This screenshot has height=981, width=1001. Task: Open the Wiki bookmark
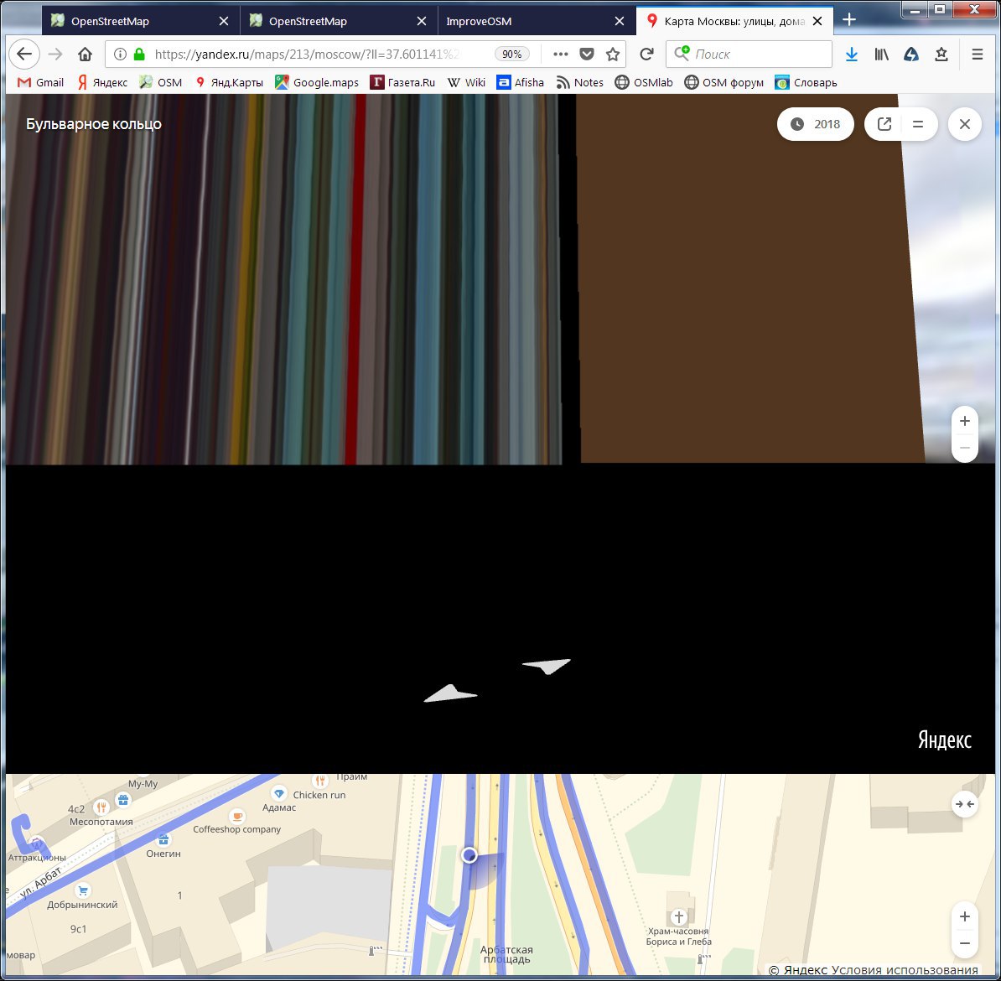[467, 82]
